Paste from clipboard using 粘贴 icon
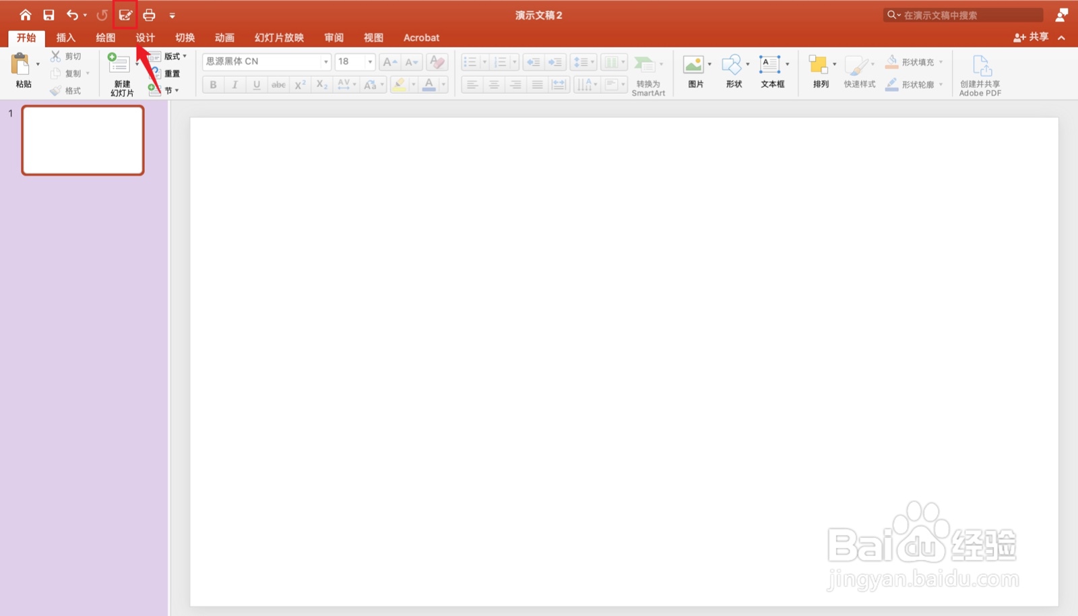 click(21, 65)
